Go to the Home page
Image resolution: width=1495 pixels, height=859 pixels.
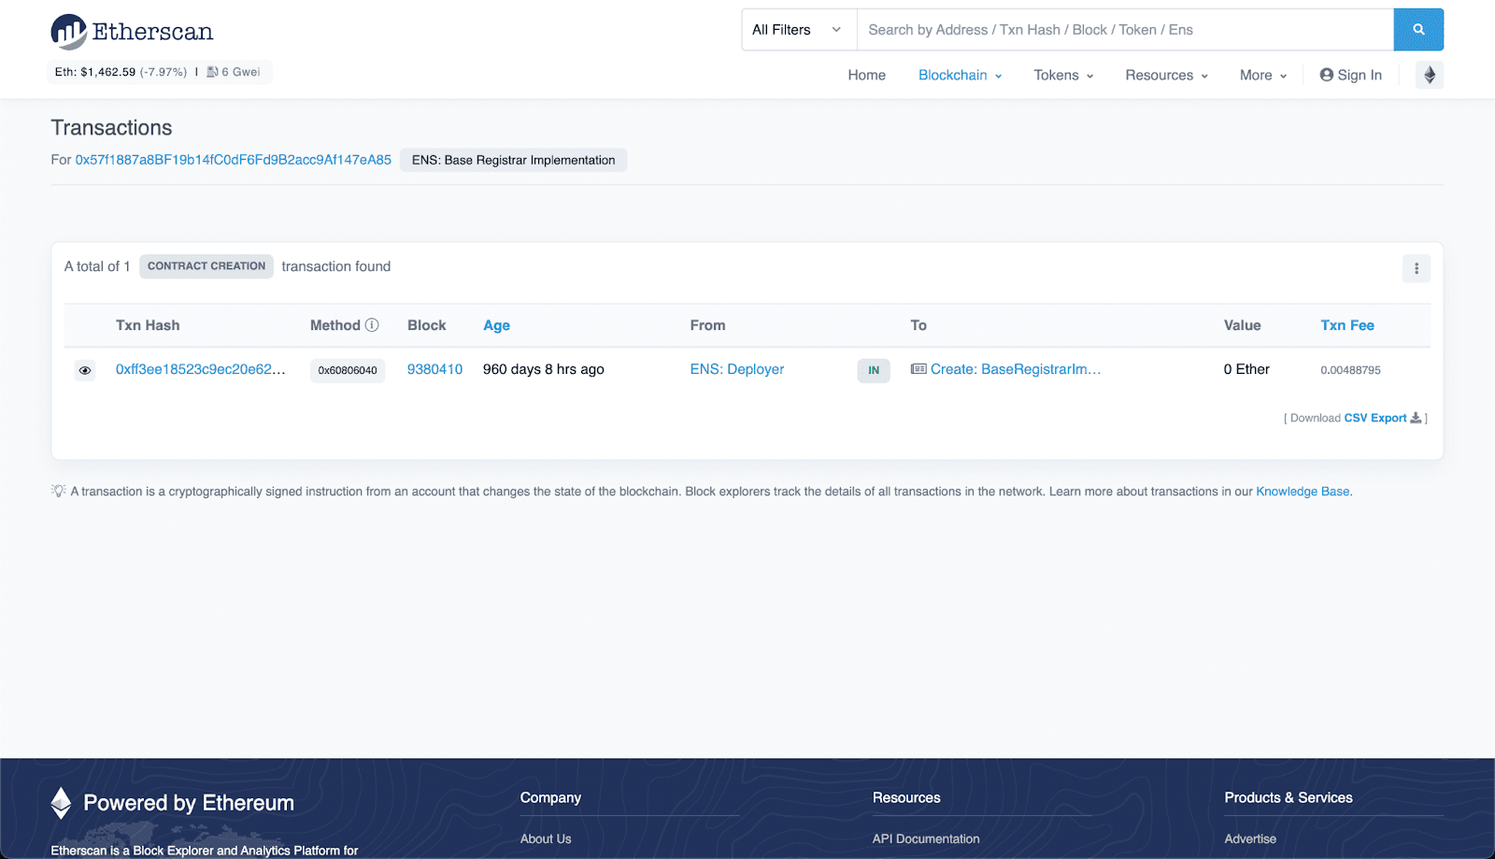(867, 75)
